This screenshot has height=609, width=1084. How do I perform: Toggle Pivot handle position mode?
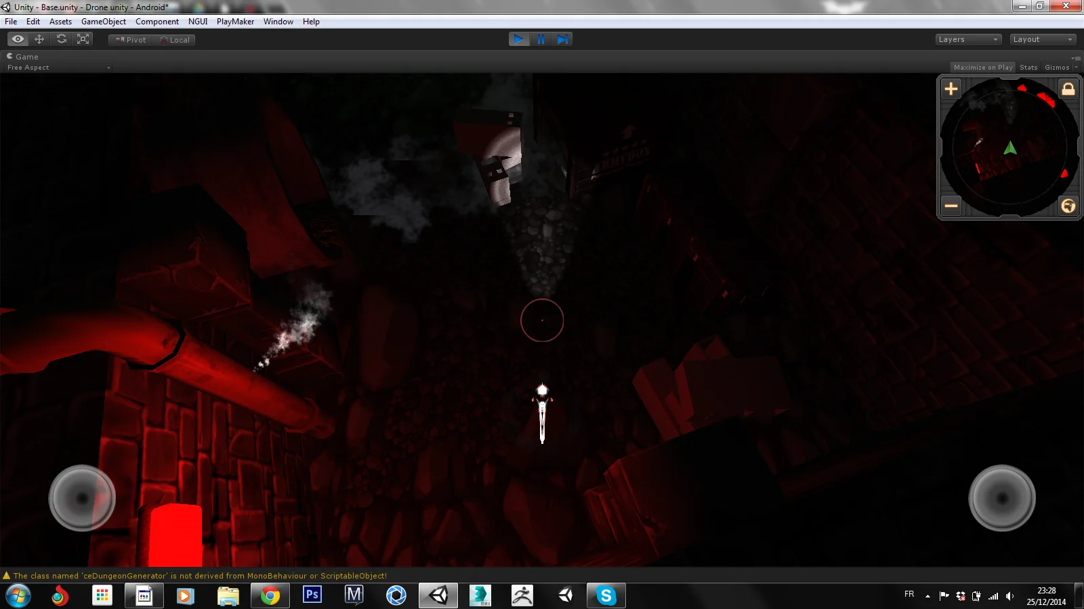coord(131,40)
